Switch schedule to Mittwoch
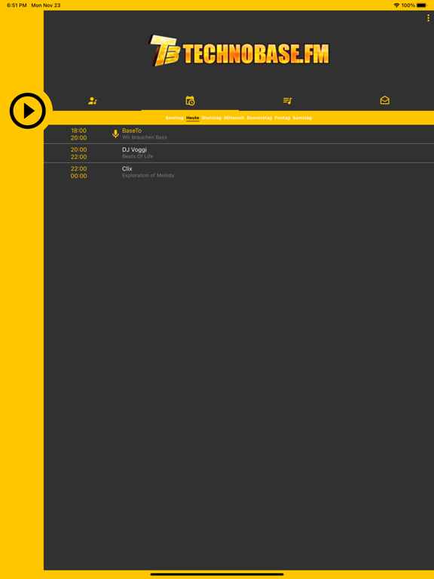The width and height of the screenshot is (434, 579). [234, 118]
